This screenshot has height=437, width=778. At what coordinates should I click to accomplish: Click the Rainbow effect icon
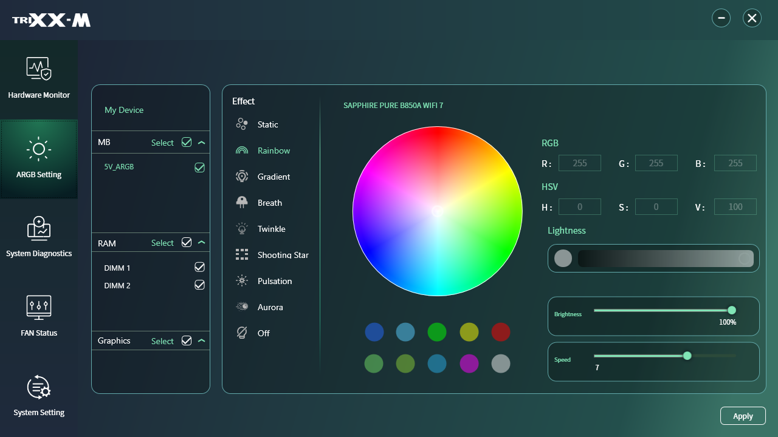(242, 151)
